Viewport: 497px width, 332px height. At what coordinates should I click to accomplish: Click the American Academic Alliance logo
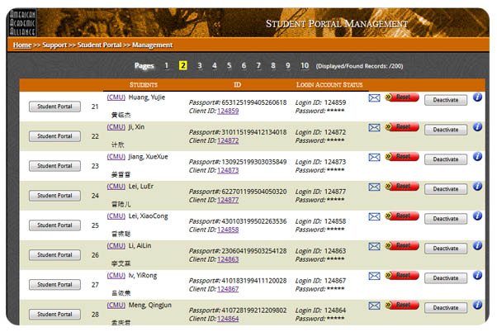click(22, 22)
